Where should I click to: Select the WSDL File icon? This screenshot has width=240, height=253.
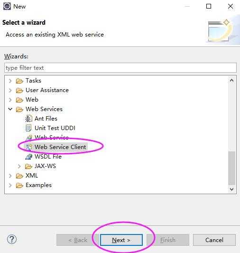28,157
